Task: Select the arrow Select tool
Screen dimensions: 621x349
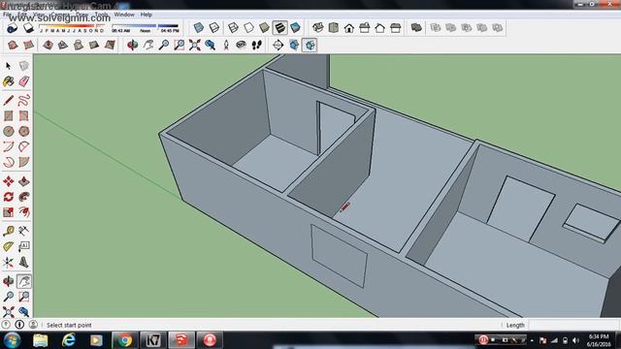Action: 9,66
